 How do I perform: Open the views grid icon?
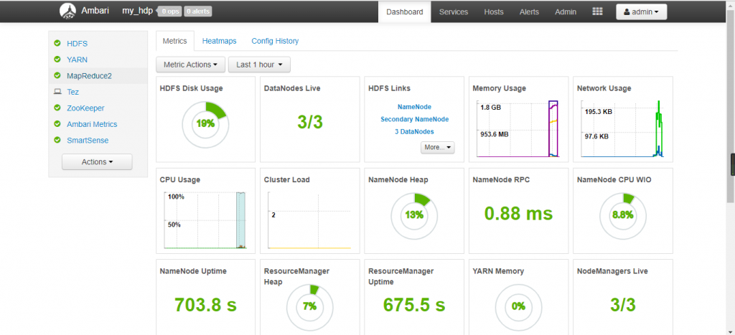[597, 11]
